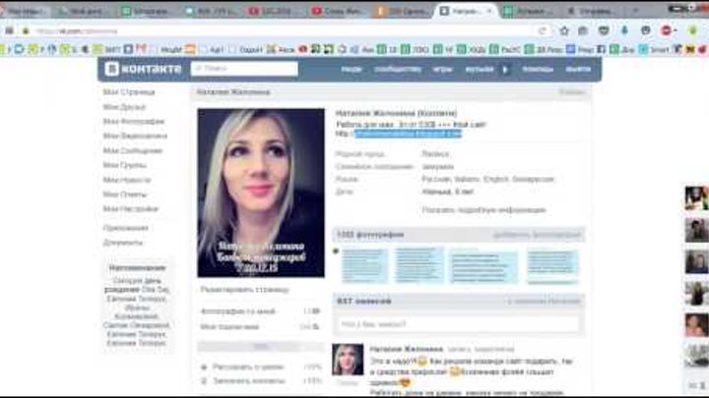Click the музыка play arrow icon
This screenshot has width=709, height=398.
[x=506, y=70]
